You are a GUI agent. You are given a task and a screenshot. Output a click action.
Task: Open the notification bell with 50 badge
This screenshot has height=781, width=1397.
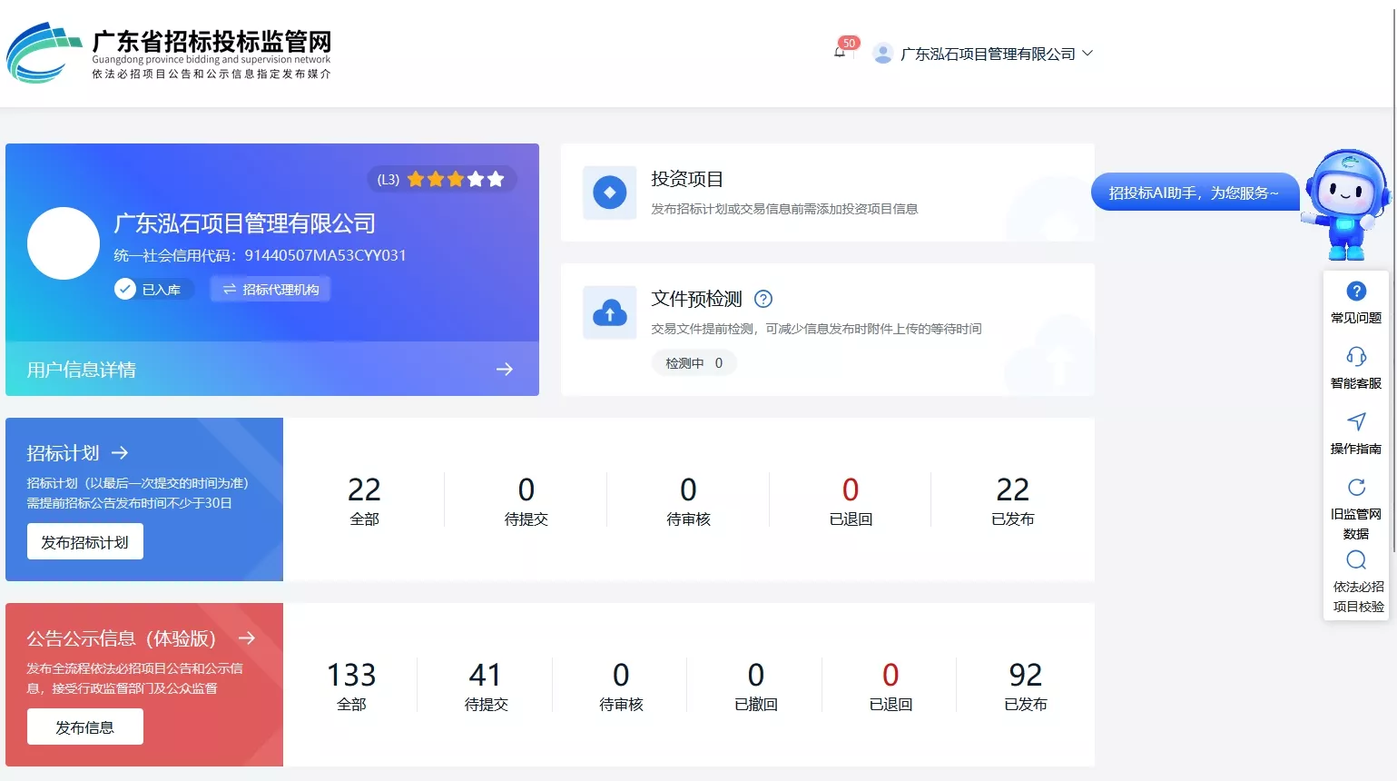841,52
